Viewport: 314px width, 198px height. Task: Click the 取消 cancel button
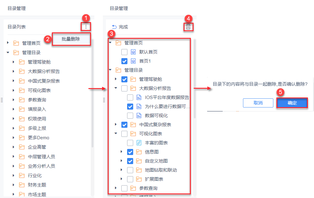tap(258, 103)
